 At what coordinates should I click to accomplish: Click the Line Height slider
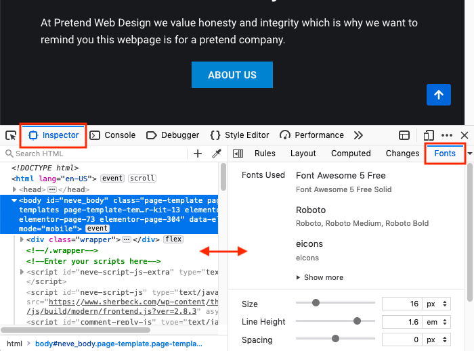point(336,321)
